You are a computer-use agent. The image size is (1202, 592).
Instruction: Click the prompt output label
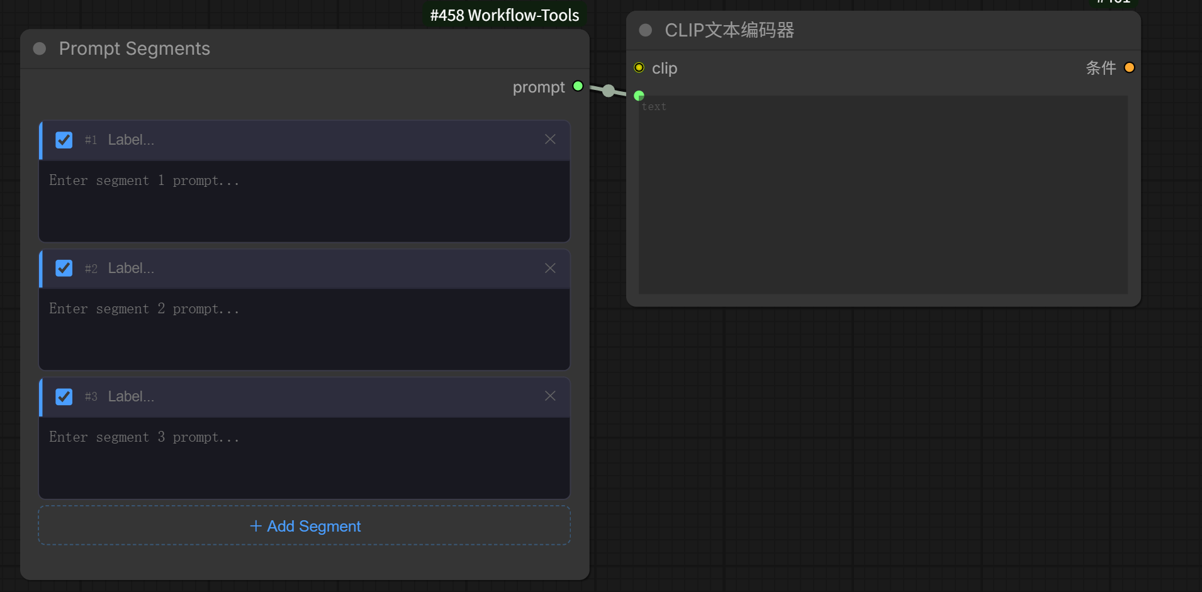539,87
